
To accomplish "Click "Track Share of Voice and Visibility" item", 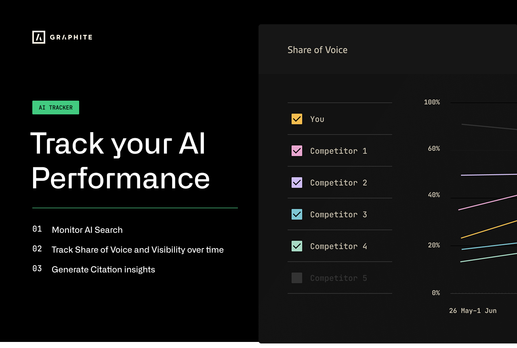I will [137, 250].
